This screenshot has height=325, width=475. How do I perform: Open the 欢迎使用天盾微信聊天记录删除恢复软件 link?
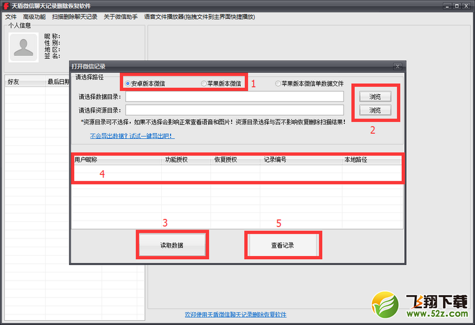[x=235, y=315]
